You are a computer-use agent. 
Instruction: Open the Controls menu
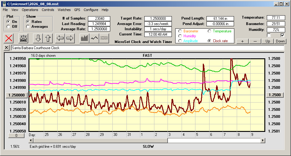[48, 10]
